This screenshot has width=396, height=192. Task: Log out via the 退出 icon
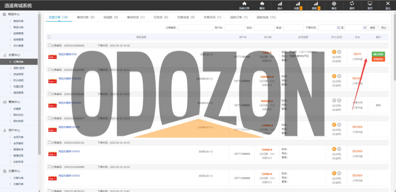[x=388, y=6]
